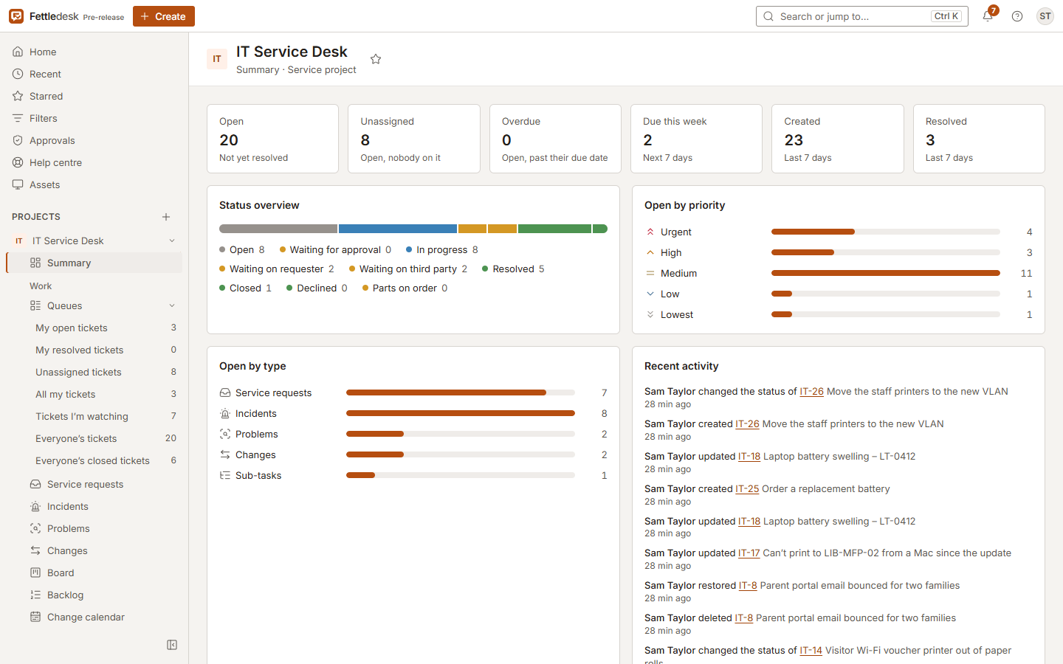Click the Change calendar icon
The width and height of the screenshot is (1063, 664).
tap(35, 617)
